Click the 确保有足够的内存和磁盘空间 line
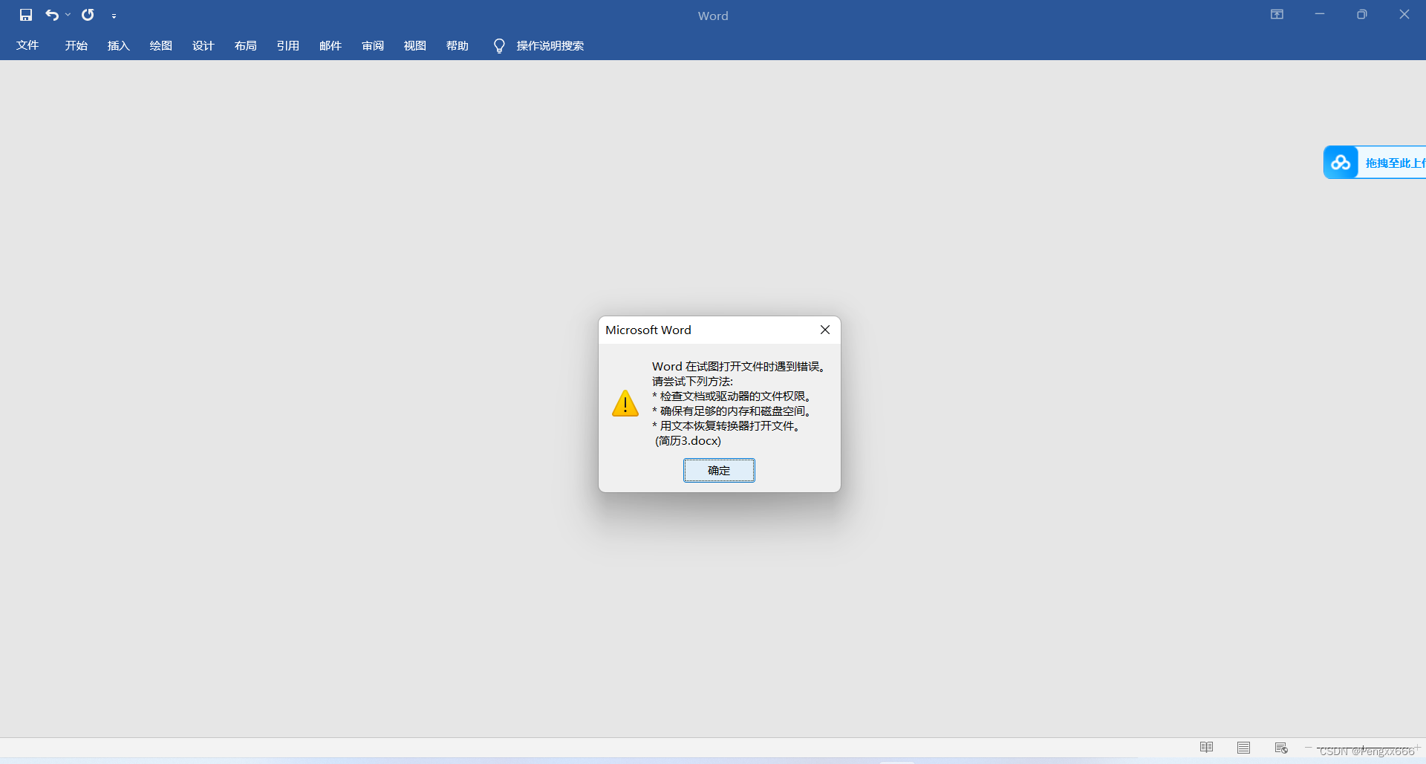 pyautogui.click(x=732, y=411)
